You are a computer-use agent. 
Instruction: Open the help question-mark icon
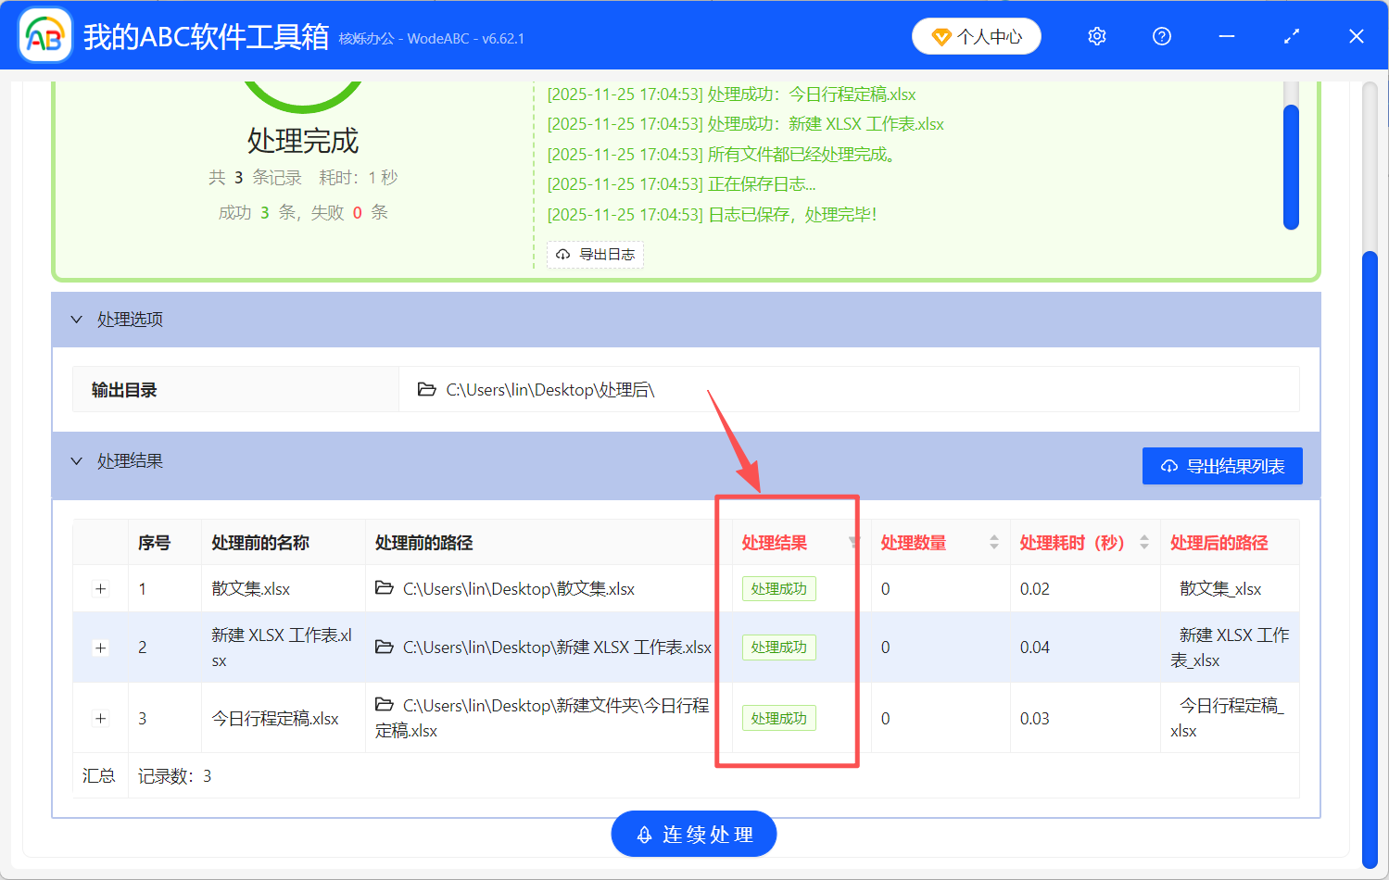pyautogui.click(x=1161, y=35)
